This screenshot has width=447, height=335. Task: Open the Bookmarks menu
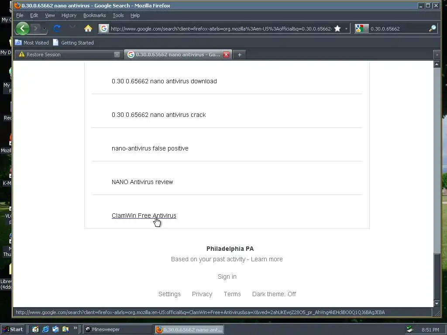[x=94, y=15]
